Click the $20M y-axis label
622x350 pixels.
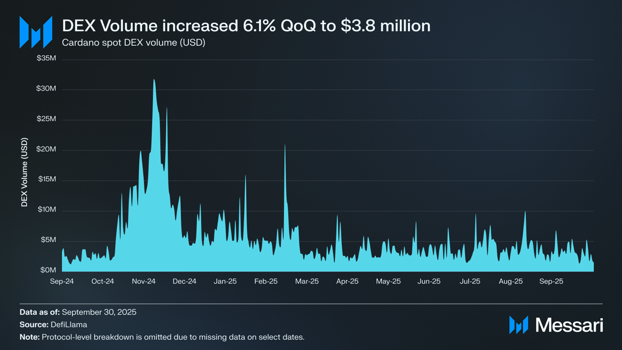pyautogui.click(x=46, y=149)
